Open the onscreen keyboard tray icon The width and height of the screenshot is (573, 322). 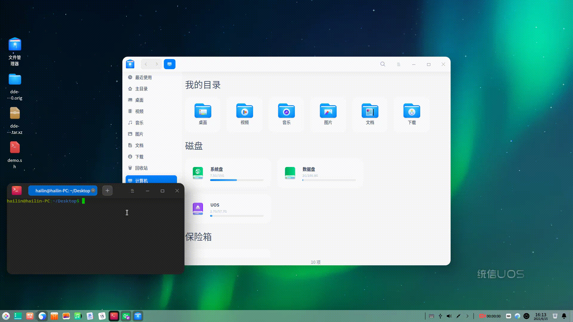pos(509,316)
